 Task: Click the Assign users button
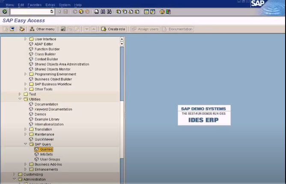(145, 29)
